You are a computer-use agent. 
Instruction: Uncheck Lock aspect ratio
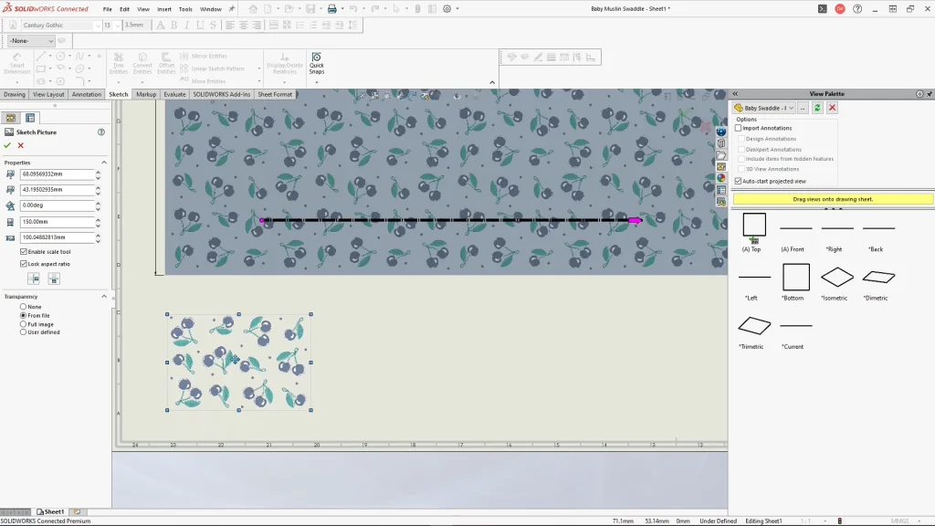pos(24,264)
